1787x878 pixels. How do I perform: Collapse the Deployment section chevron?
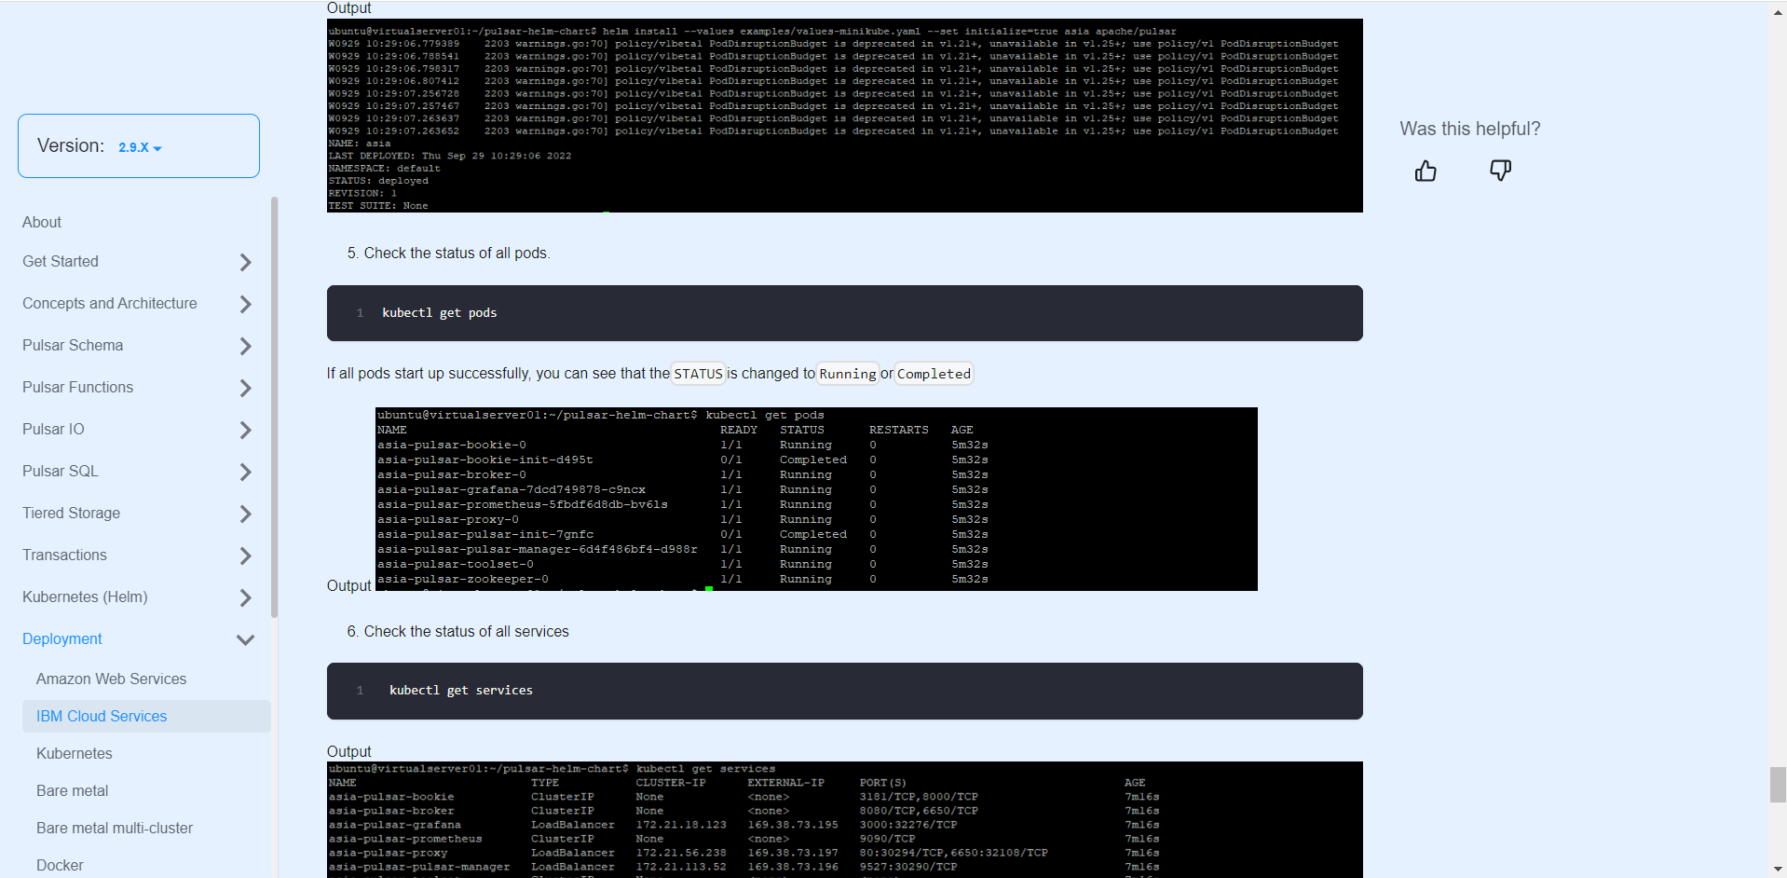point(245,639)
